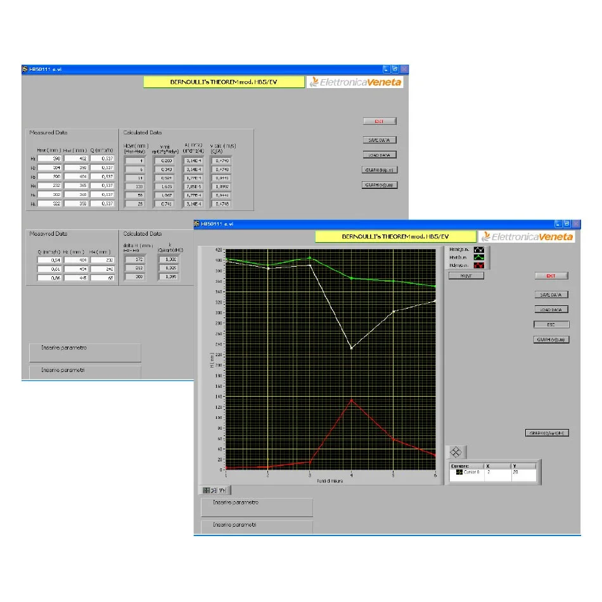
Task: Open the GRAPH (Q/sqrt(dH)) plot
Action: [547, 433]
